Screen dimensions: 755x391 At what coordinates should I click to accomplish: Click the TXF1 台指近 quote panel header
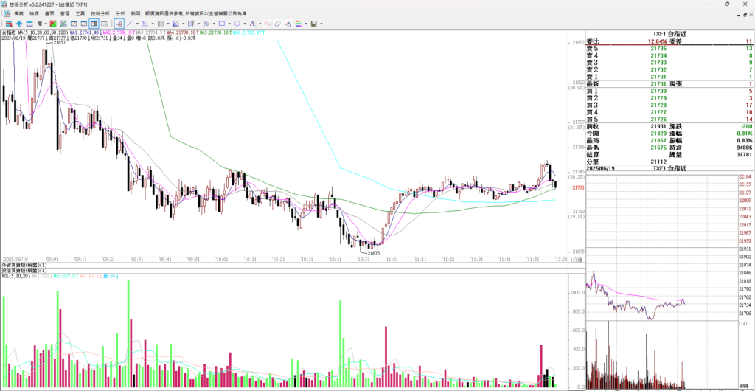point(669,34)
